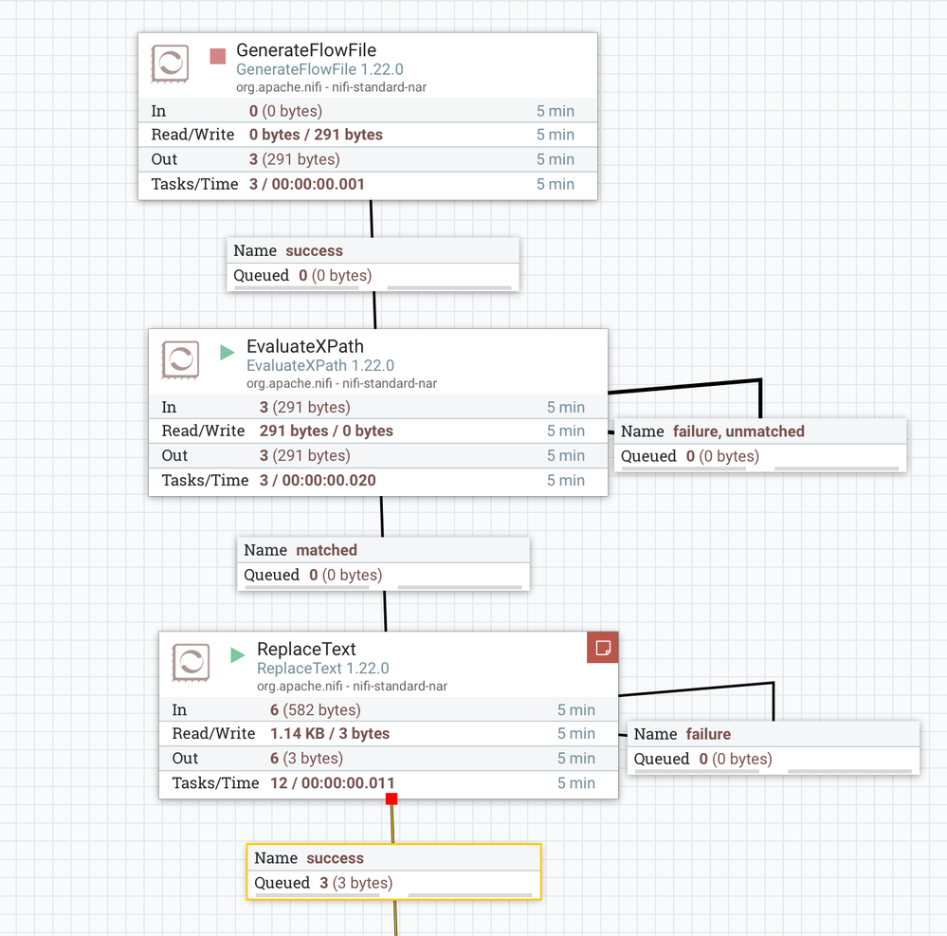Select the 'failure, unmatched' connection label
The height and width of the screenshot is (936, 947).
pos(760,446)
